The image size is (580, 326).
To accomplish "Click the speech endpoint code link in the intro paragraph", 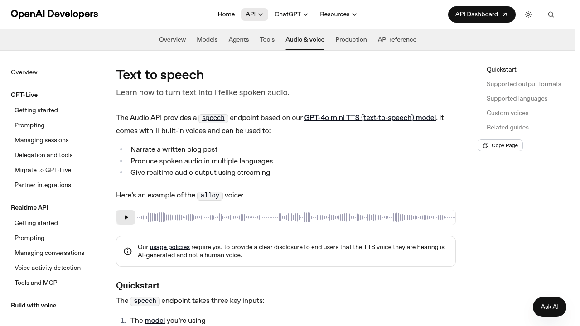I will pyautogui.click(x=213, y=118).
